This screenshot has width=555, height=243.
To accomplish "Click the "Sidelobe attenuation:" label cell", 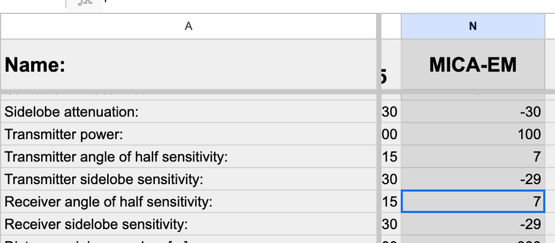I will (188, 112).
